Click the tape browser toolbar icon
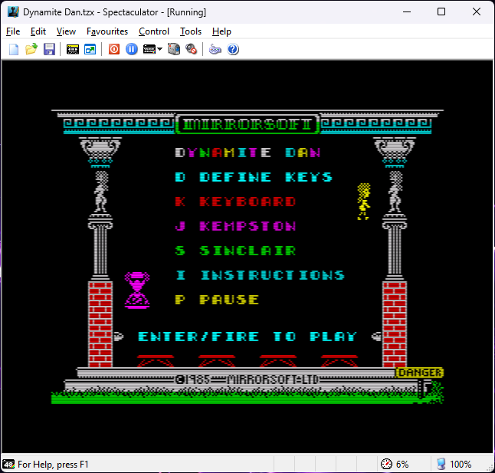The width and height of the screenshot is (495, 473). click(x=73, y=49)
